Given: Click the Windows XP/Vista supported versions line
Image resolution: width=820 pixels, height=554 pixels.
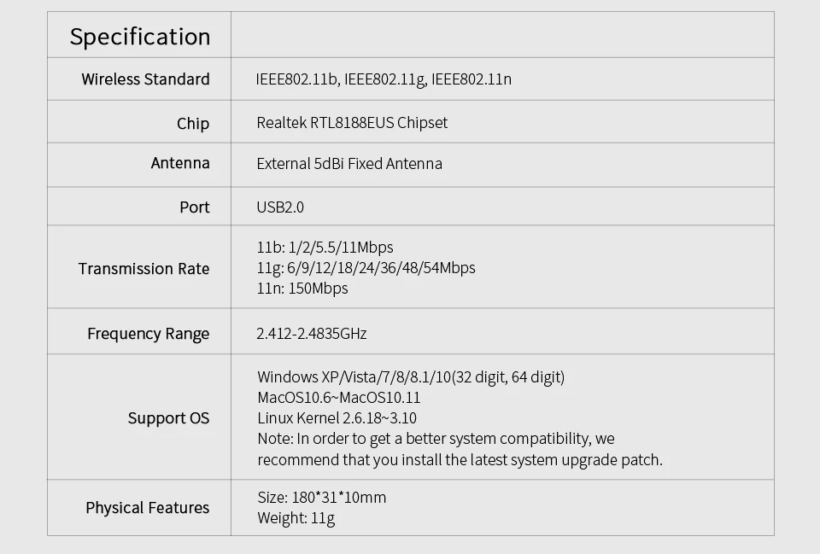Looking at the screenshot, I should coord(411,377).
